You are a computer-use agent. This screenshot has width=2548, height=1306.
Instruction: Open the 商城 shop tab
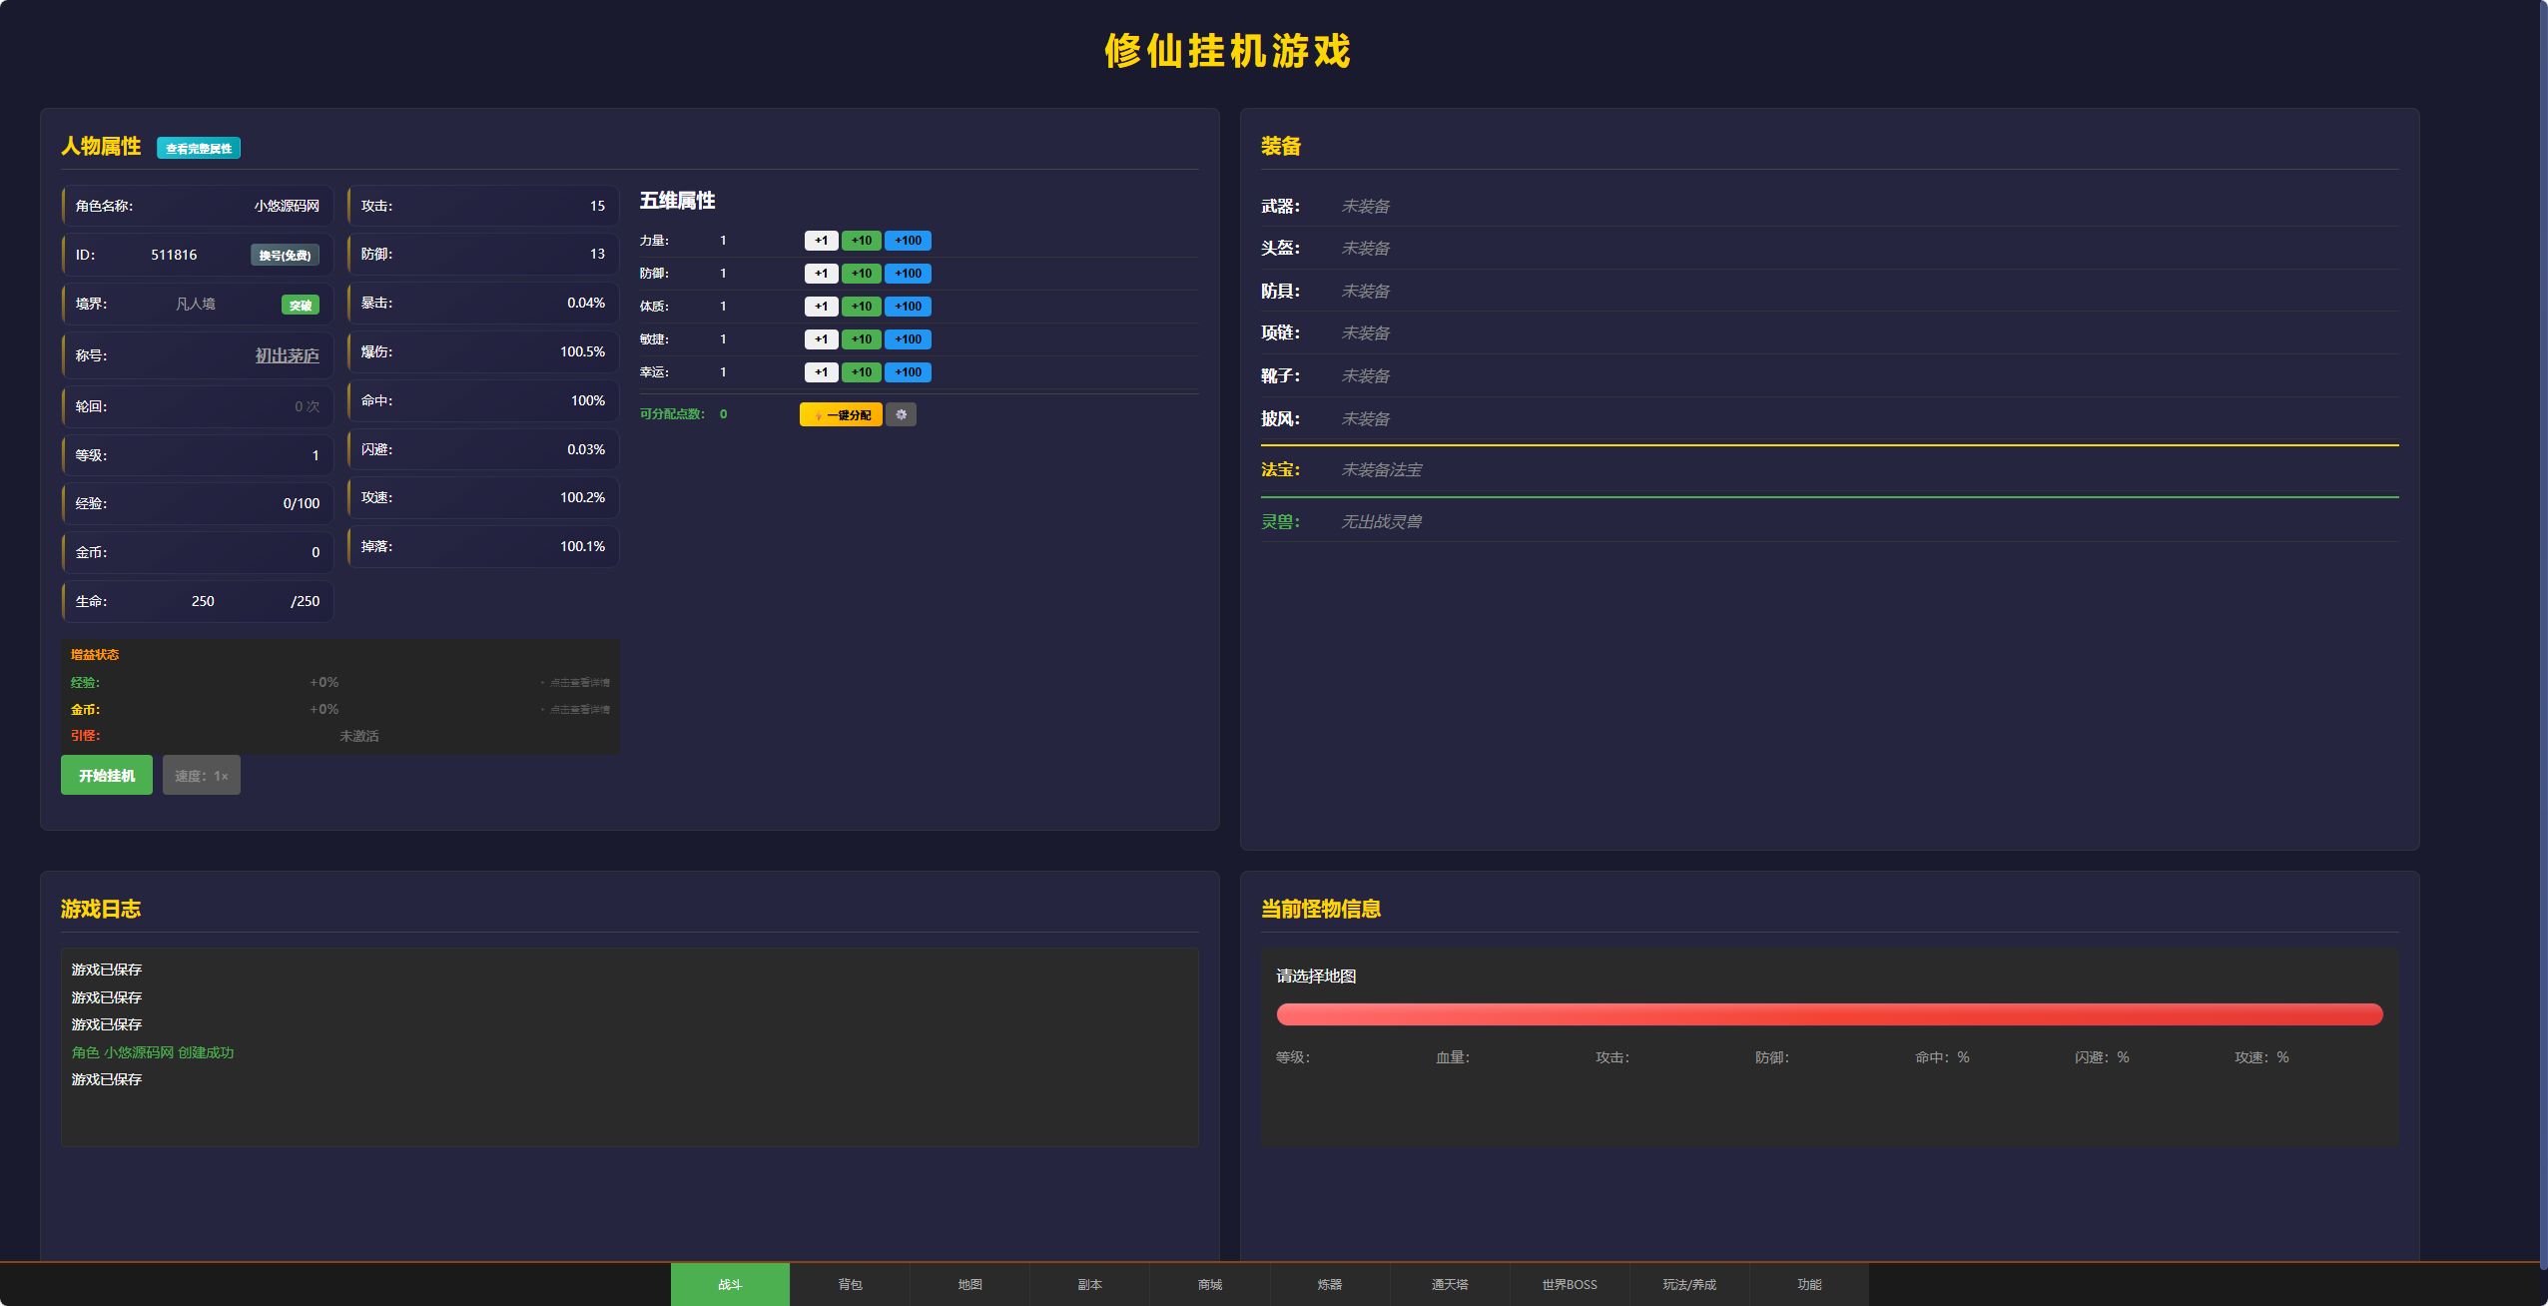pos(1209,1284)
